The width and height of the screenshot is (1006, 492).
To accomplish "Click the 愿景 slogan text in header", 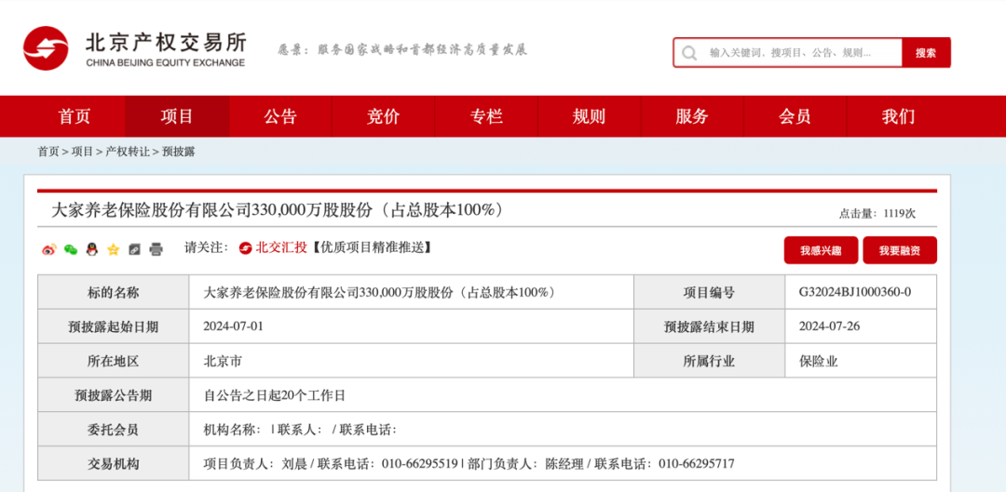I will pyautogui.click(x=402, y=50).
